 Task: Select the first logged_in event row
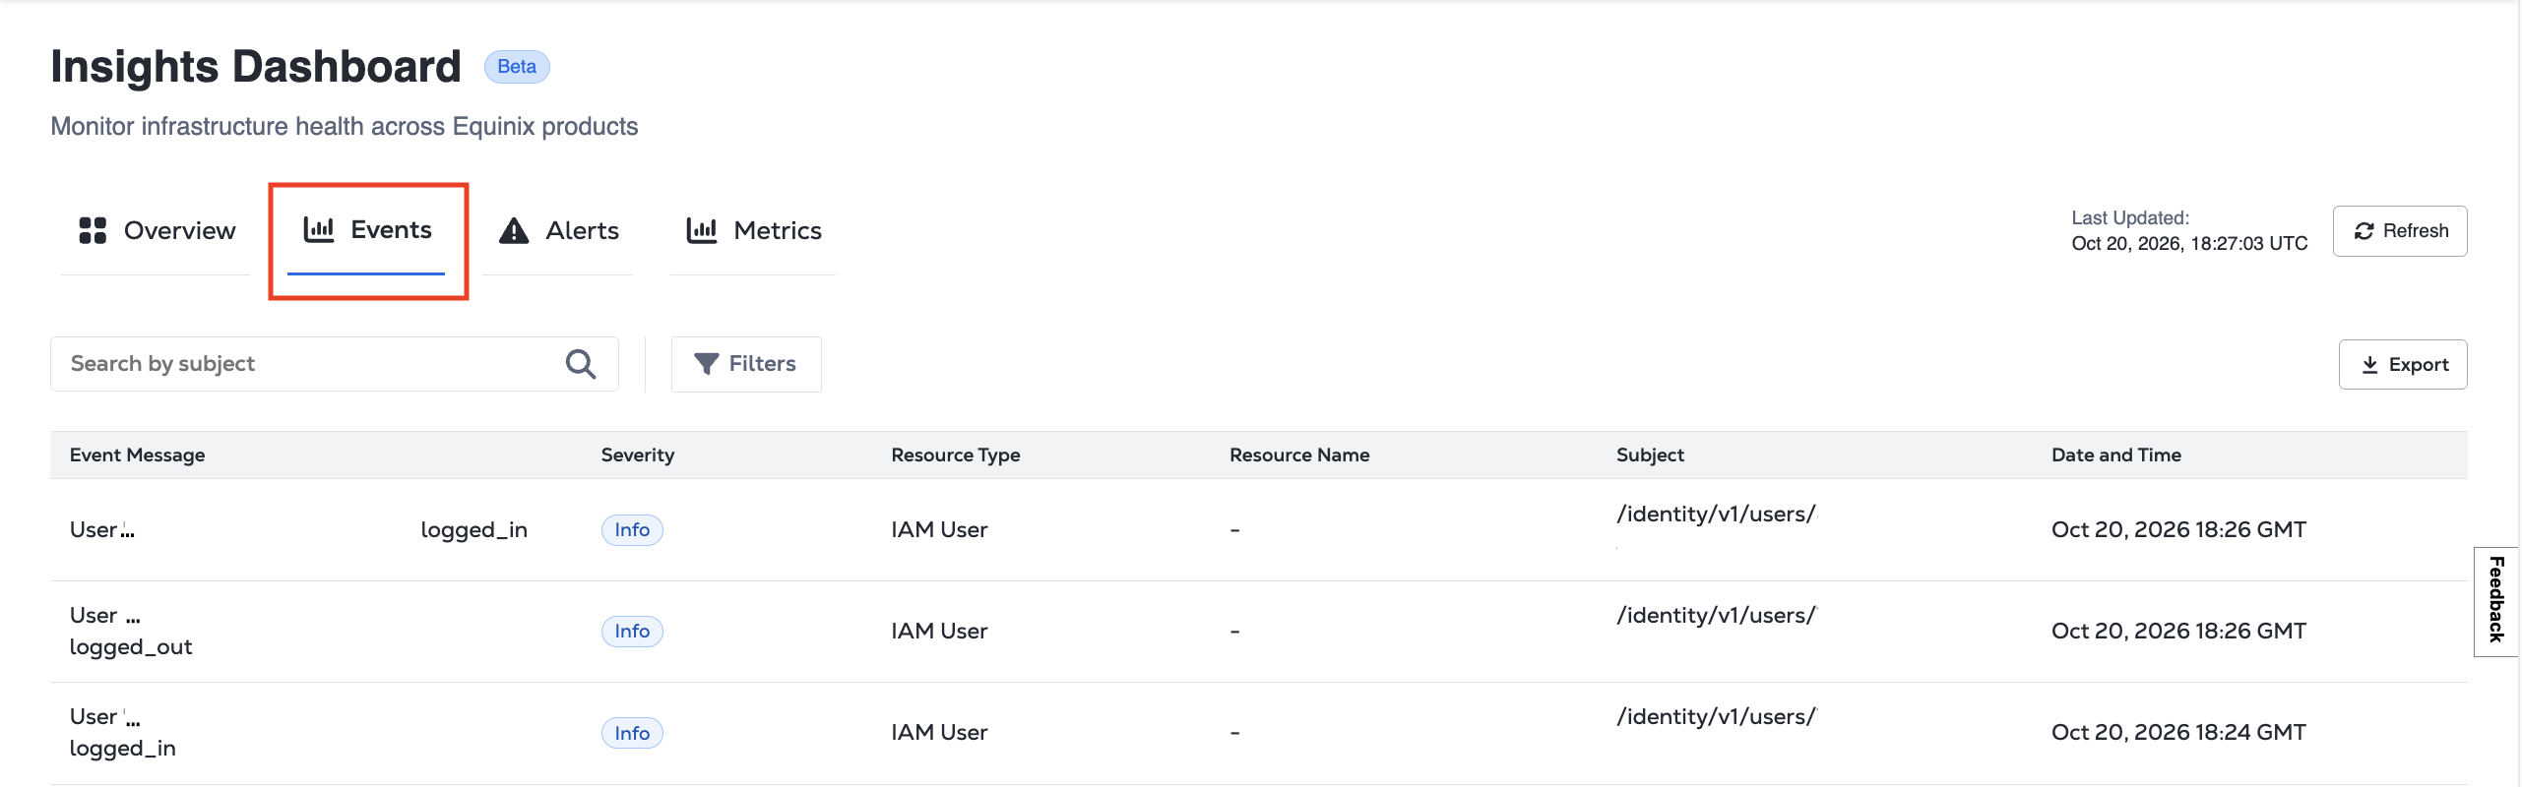1258,530
